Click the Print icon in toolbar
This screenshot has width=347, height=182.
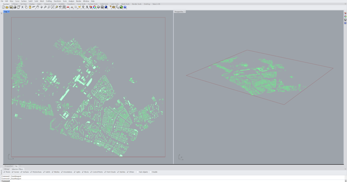click(15, 7)
